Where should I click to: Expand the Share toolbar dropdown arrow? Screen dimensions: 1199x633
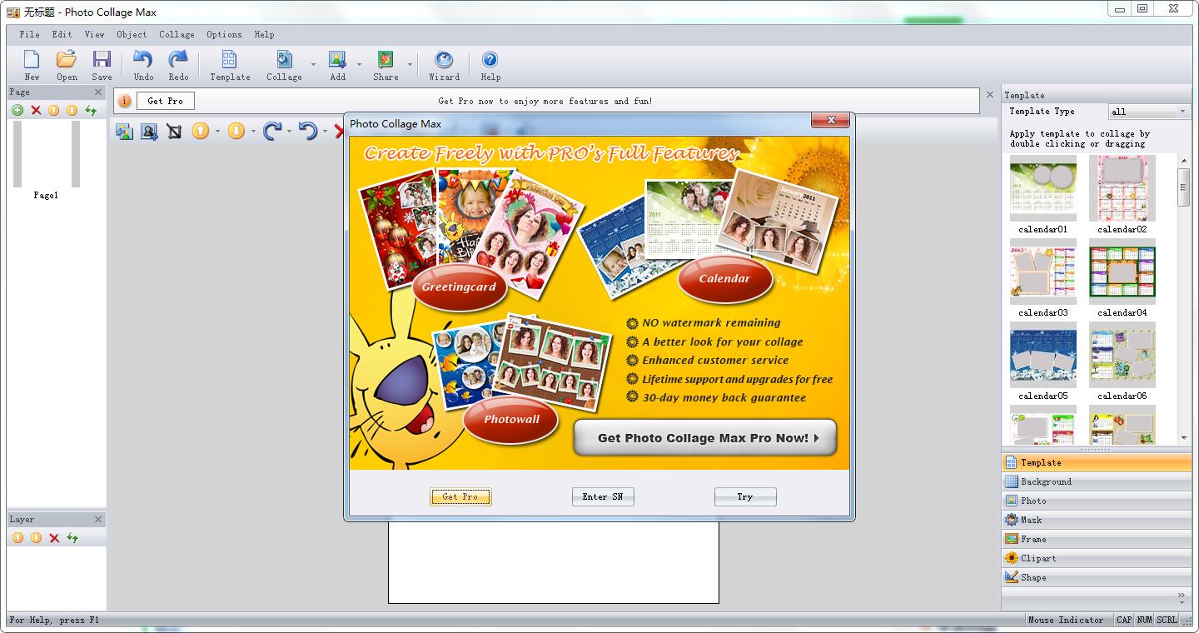(x=410, y=65)
